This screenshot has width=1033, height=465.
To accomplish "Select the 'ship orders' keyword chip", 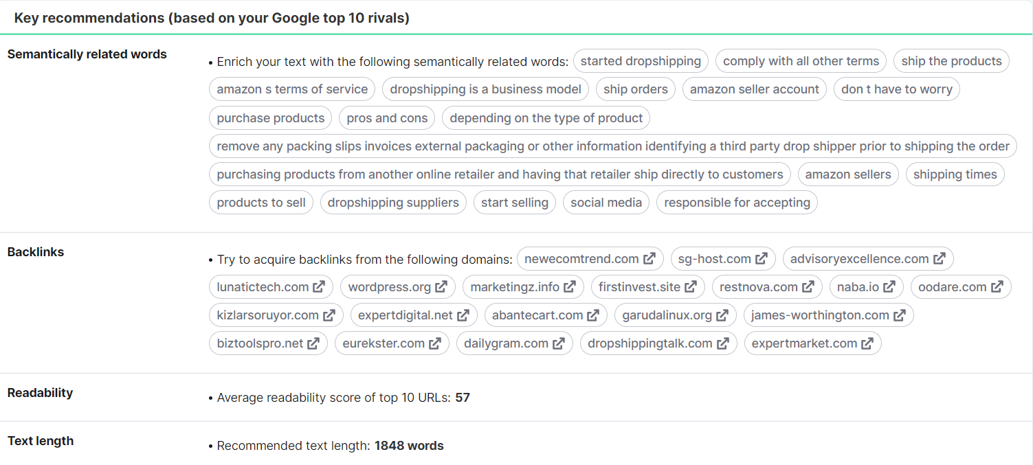I will tap(636, 89).
